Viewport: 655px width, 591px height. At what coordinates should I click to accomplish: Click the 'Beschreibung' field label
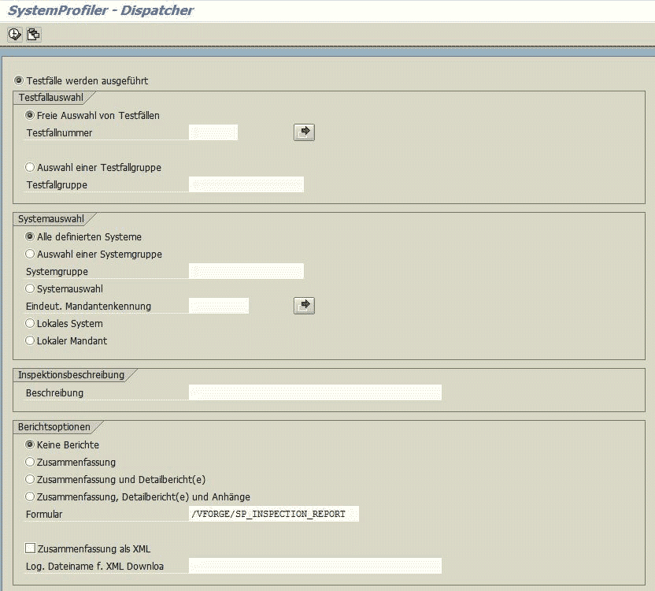point(55,392)
